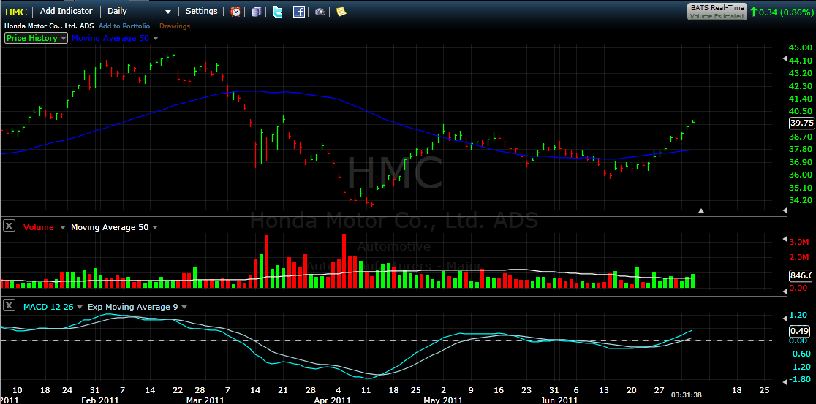Open chart Settings
The image size is (816, 404).
pos(201,11)
